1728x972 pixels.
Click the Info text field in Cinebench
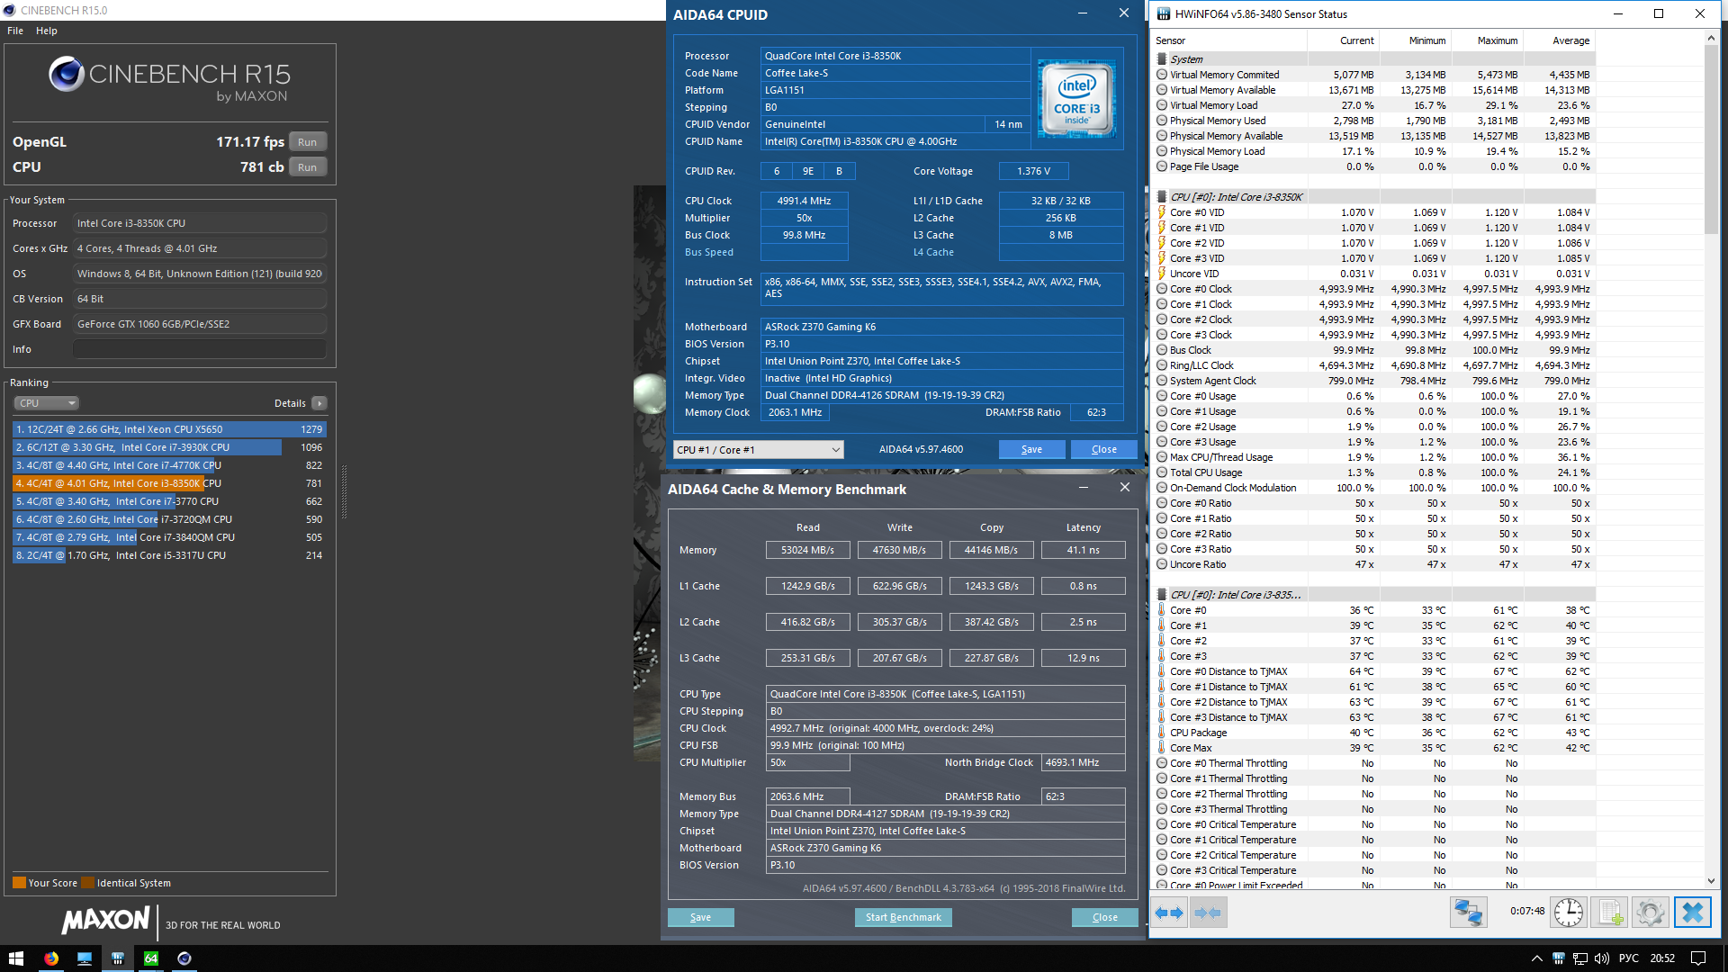(x=199, y=349)
